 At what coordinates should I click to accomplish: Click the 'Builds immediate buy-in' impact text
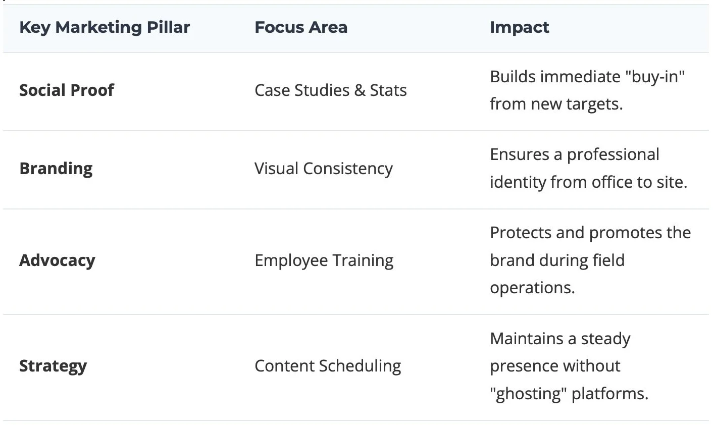[587, 90]
